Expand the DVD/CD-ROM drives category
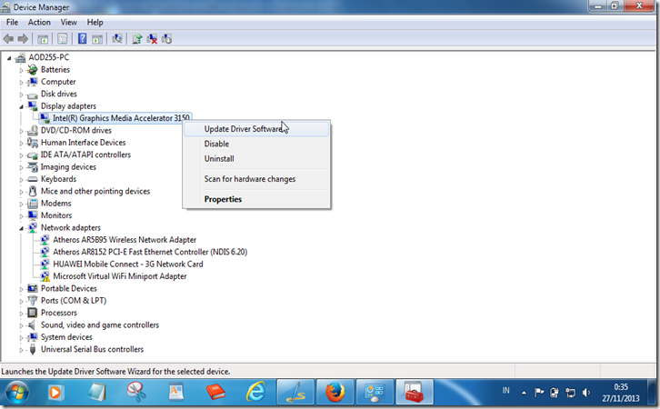The image size is (660, 409). [x=21, y=131]
